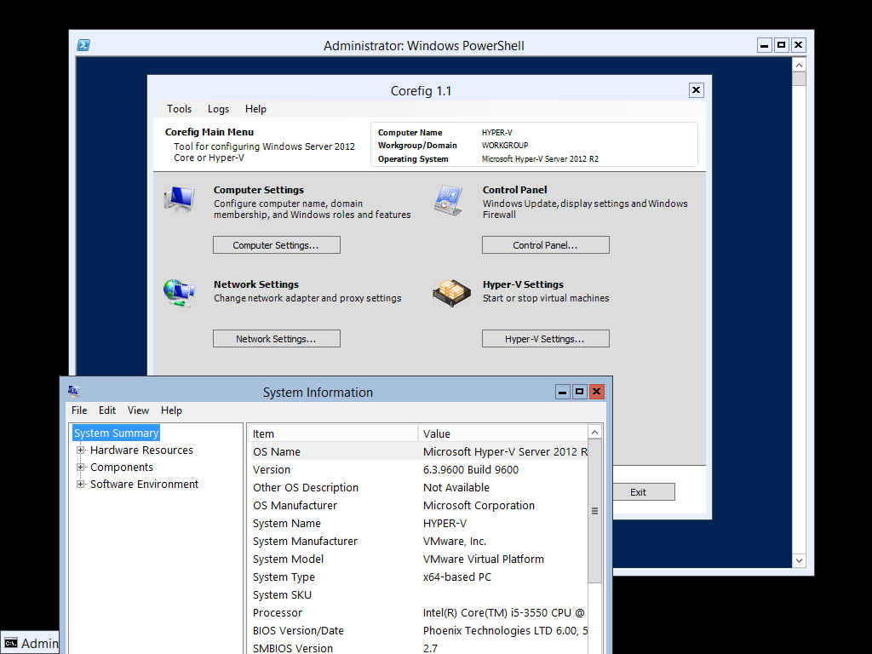The width and height of the screenshot is (872, 654).
Task: Click the Network Settings... button
Action: tap(277, 339)
